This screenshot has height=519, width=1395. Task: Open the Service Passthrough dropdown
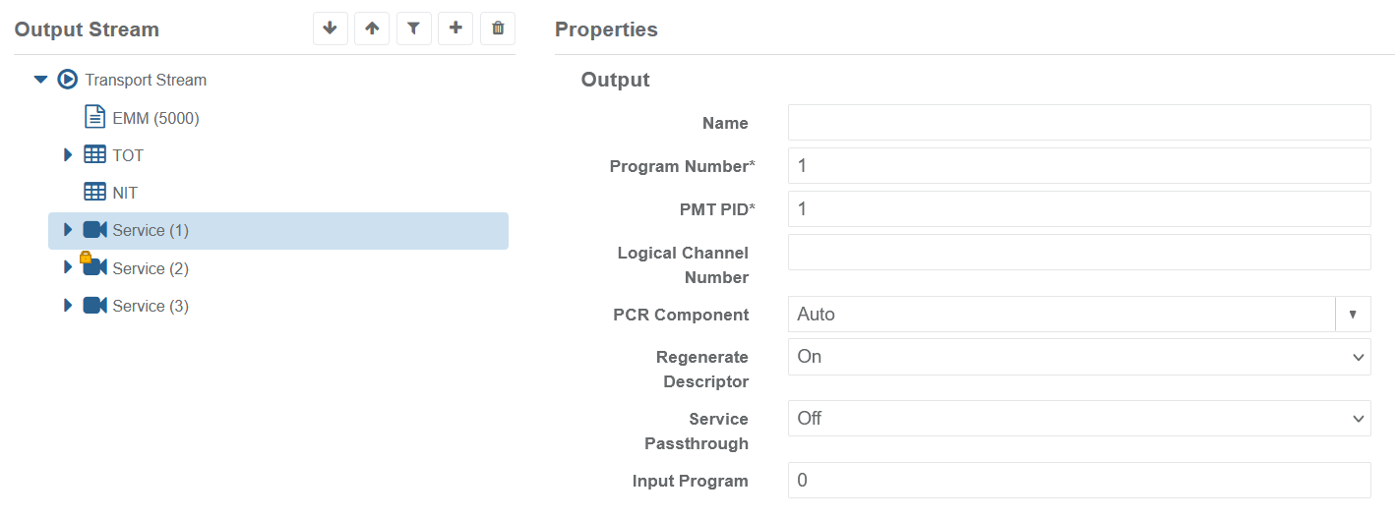1078,419
